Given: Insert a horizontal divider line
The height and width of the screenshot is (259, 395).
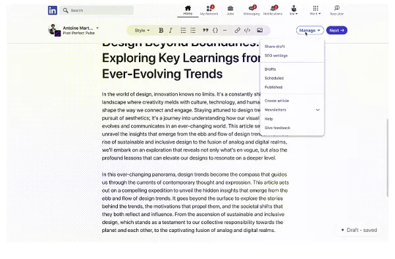Looking at the screenshot, I should (224, 30).
